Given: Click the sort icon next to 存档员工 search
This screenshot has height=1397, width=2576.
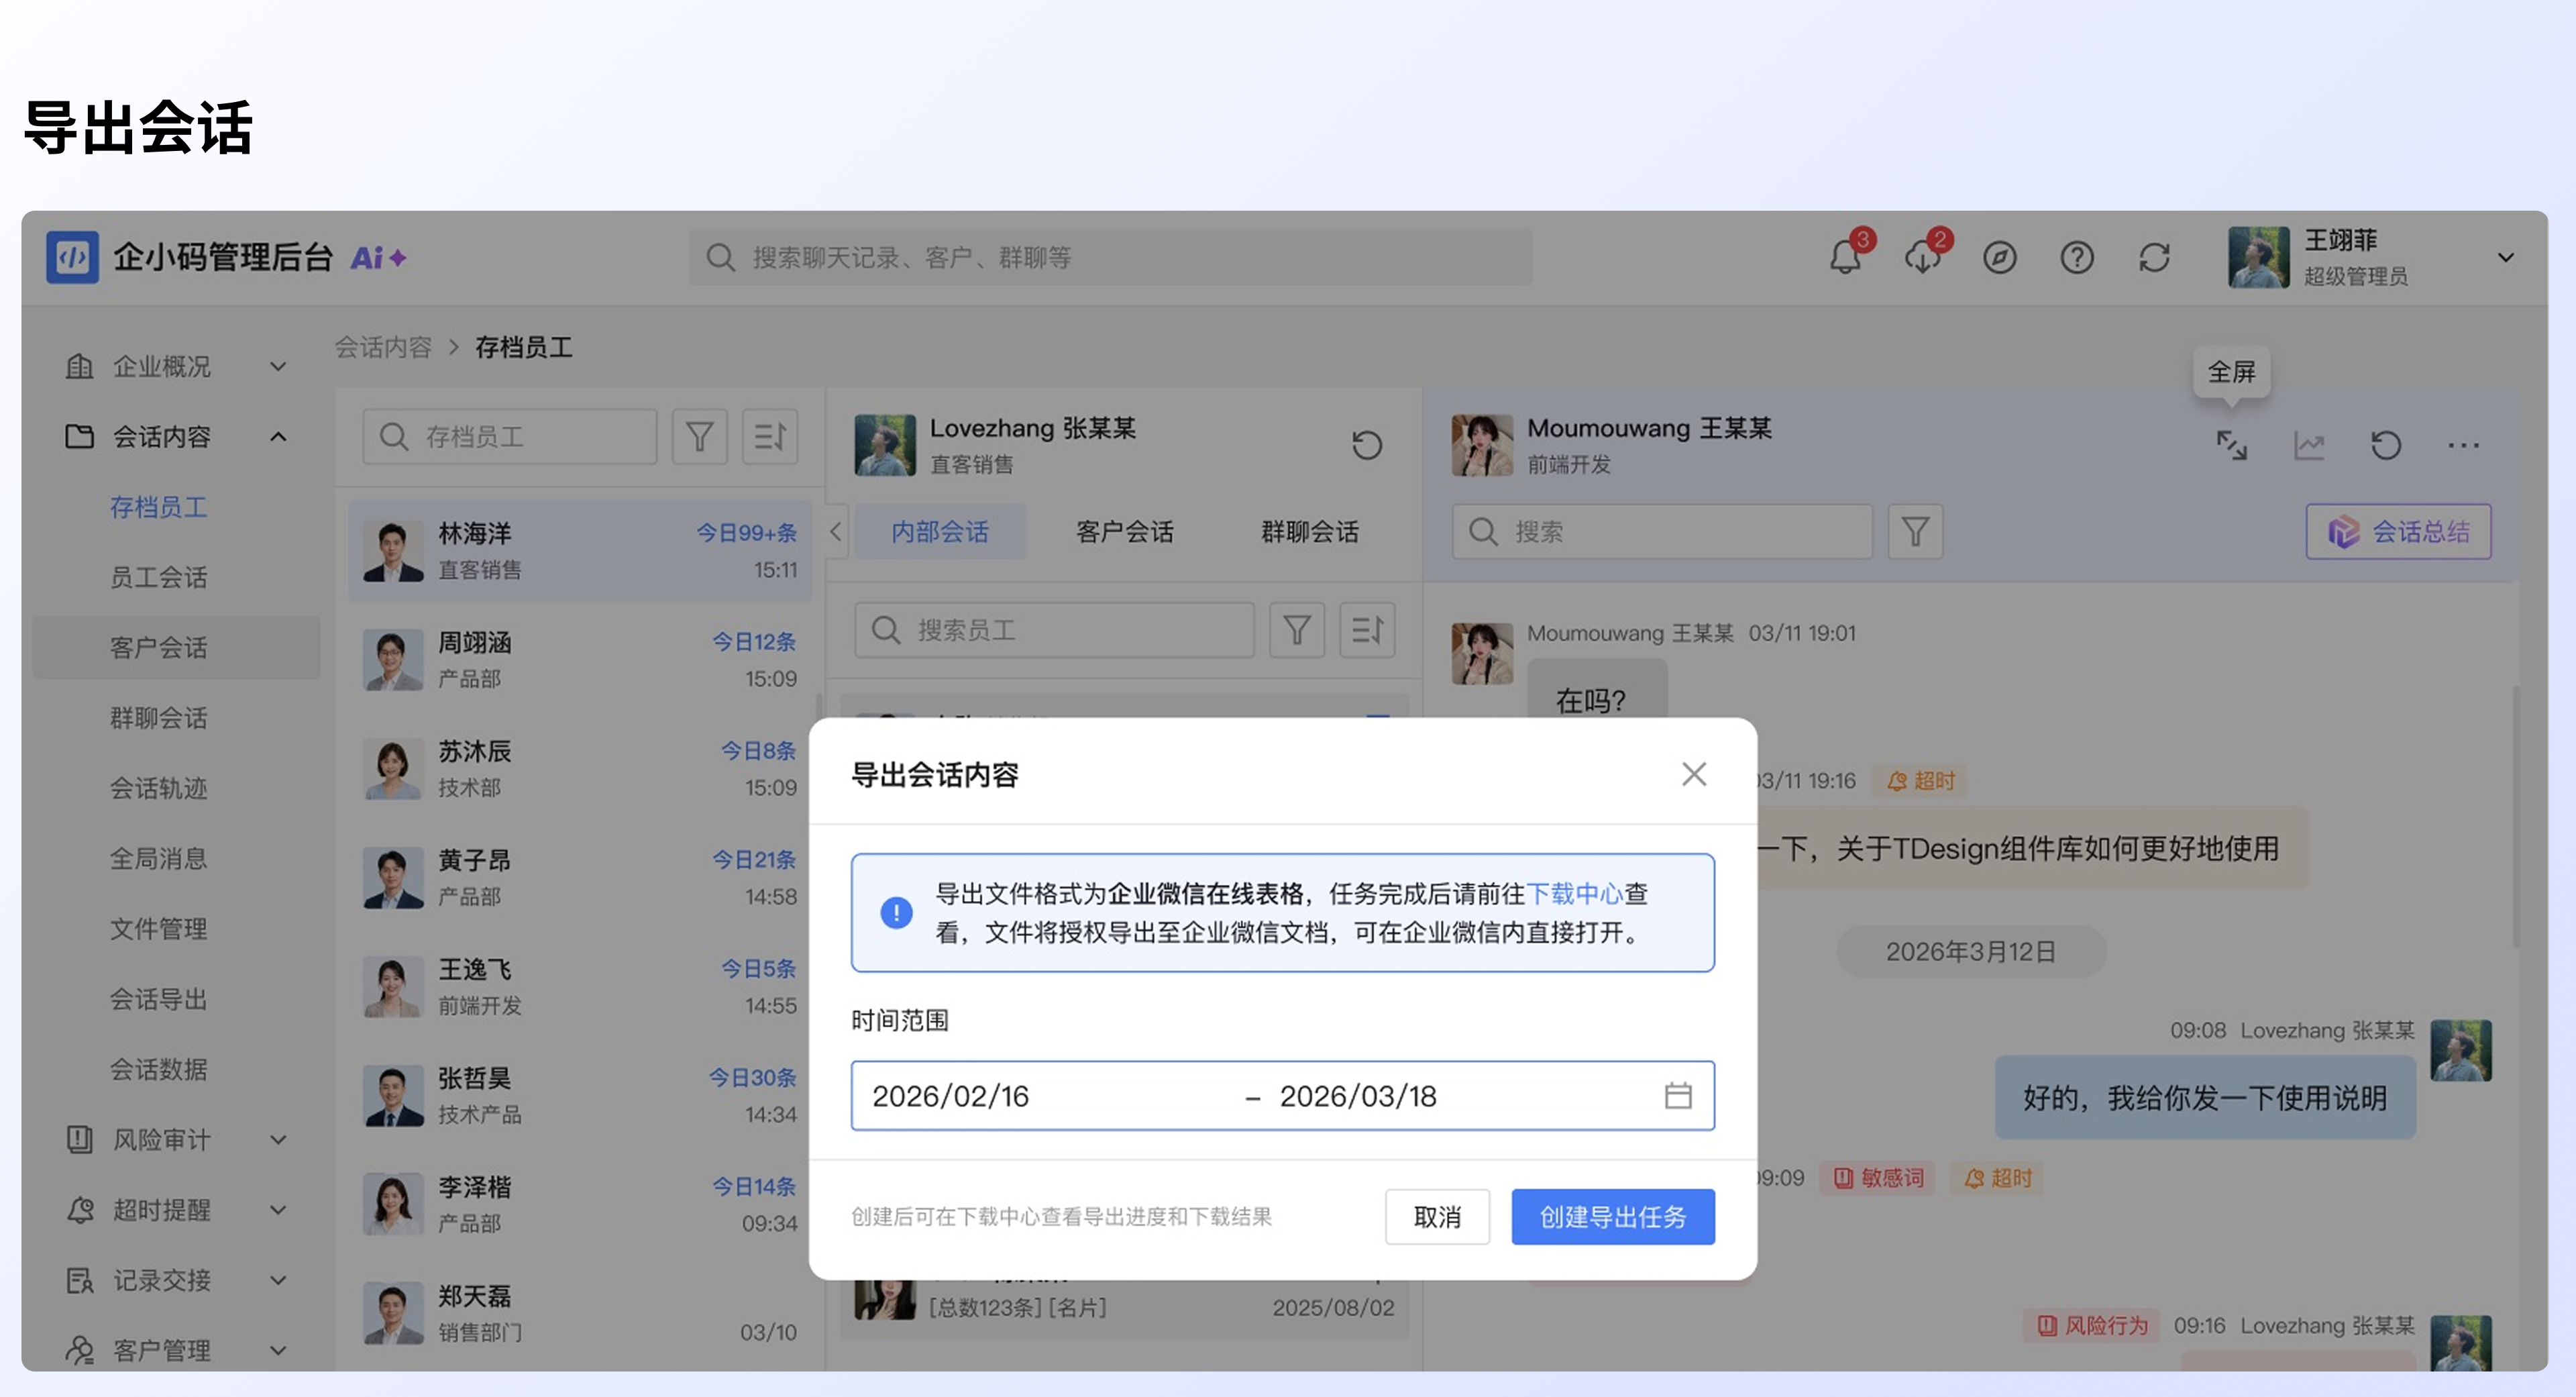Looking at the screenshot, I should coord(769,437).
